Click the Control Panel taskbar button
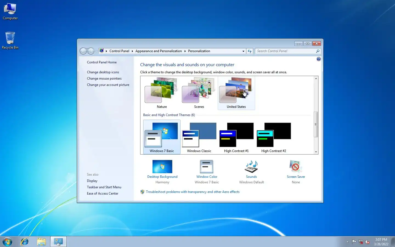 [58, 242]
